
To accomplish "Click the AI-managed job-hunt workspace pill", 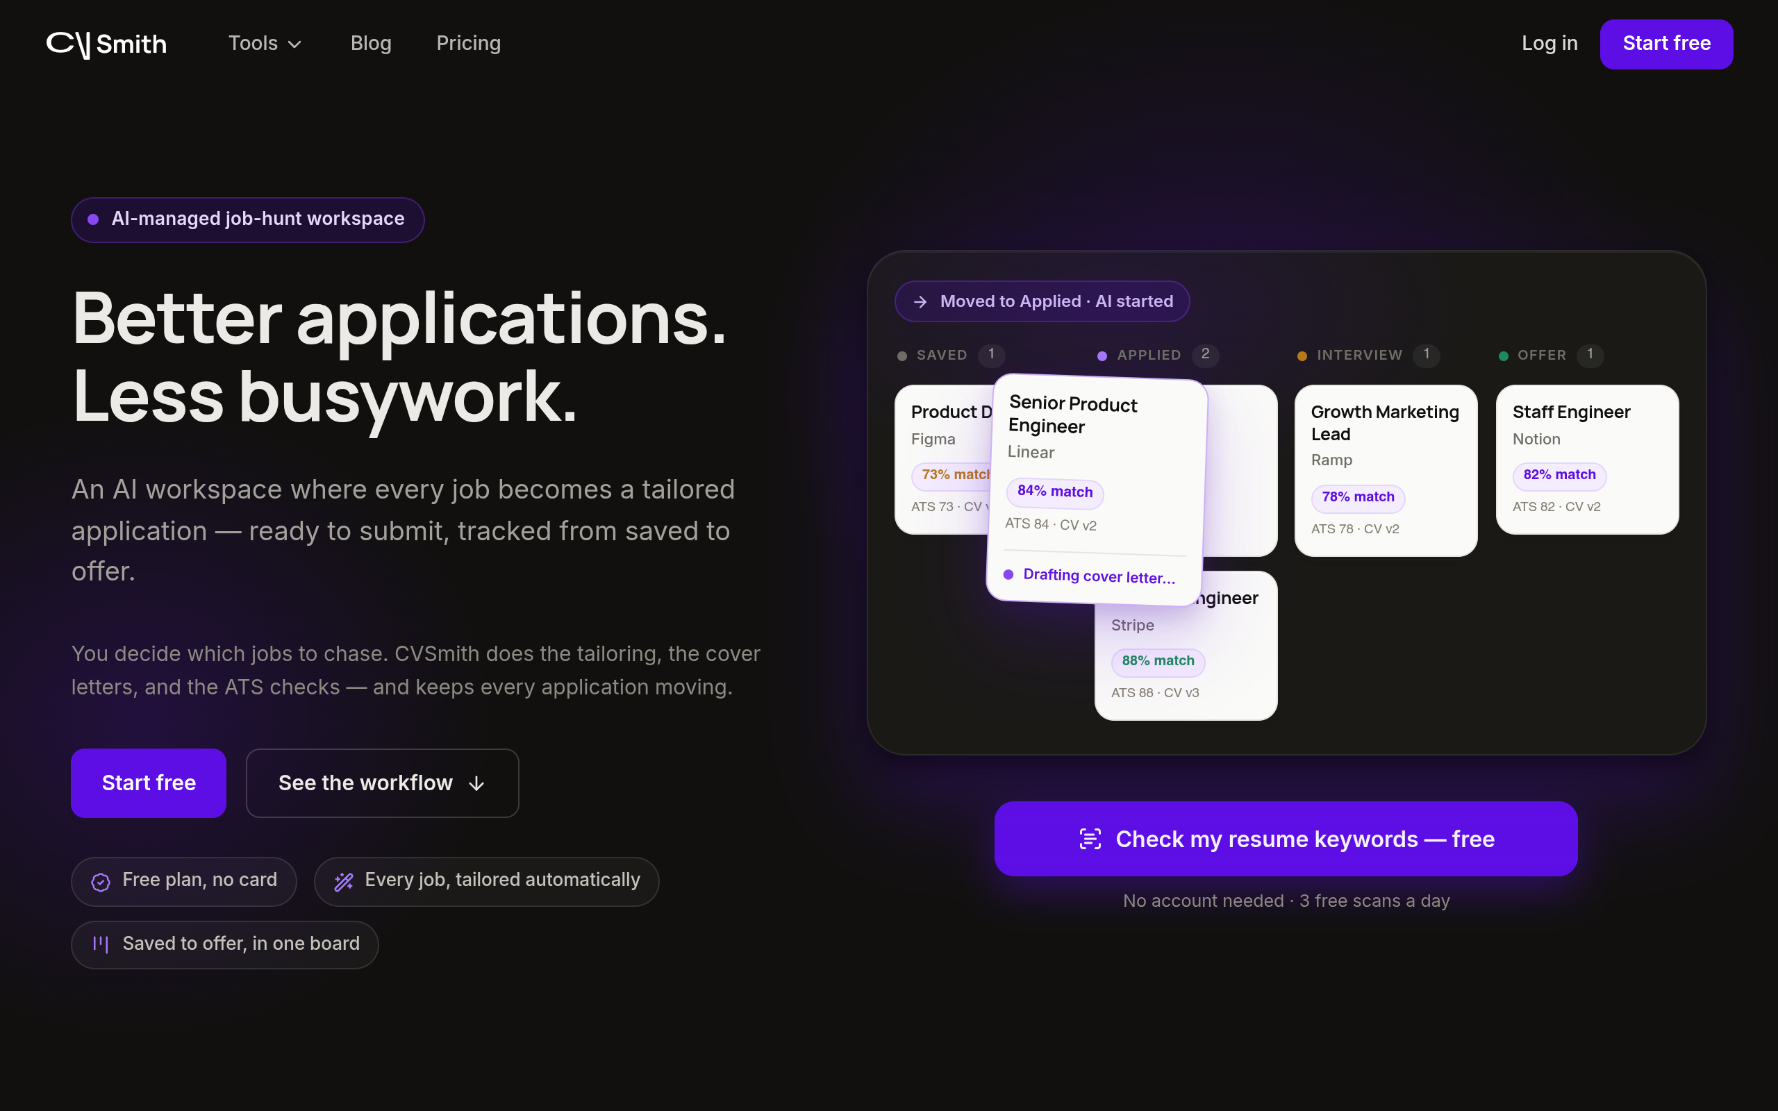I will point(247,219).
